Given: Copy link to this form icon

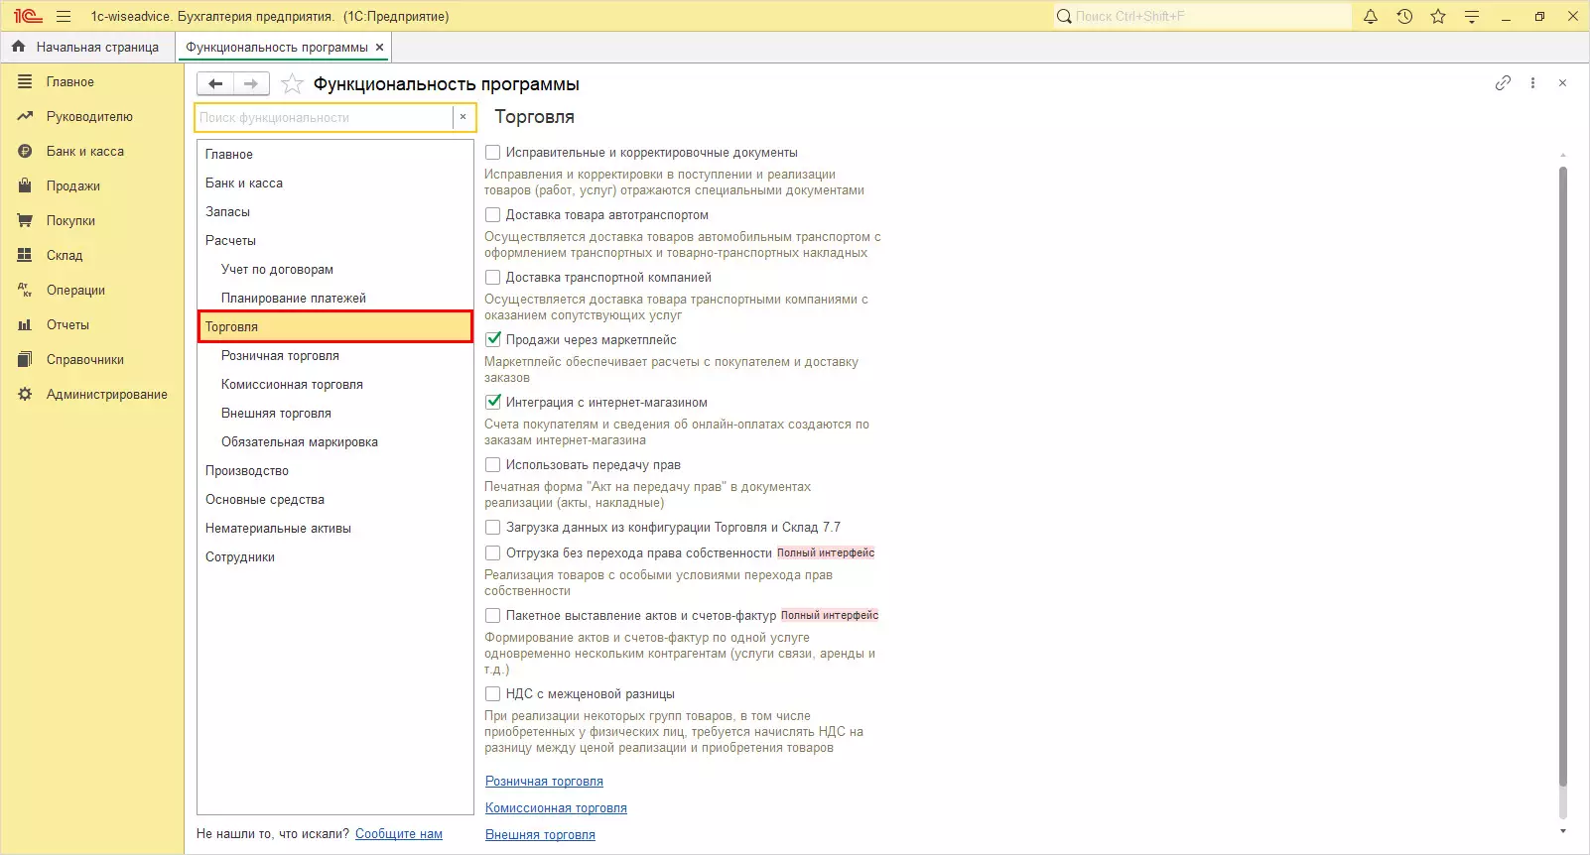Looking at the screenshot, I should 1503,83.
